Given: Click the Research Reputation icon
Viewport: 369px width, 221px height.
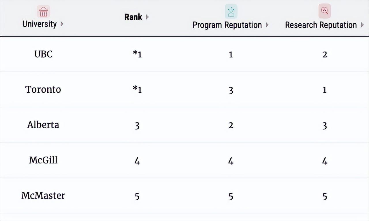Looking at the screenshot, I should (325, 11).
